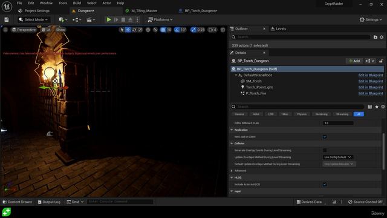Image resolution: width=387 pixels, height=218 pixels.
Task: Open the Settings dropdown in the toolbar
Action: click(x=371, y=19)
